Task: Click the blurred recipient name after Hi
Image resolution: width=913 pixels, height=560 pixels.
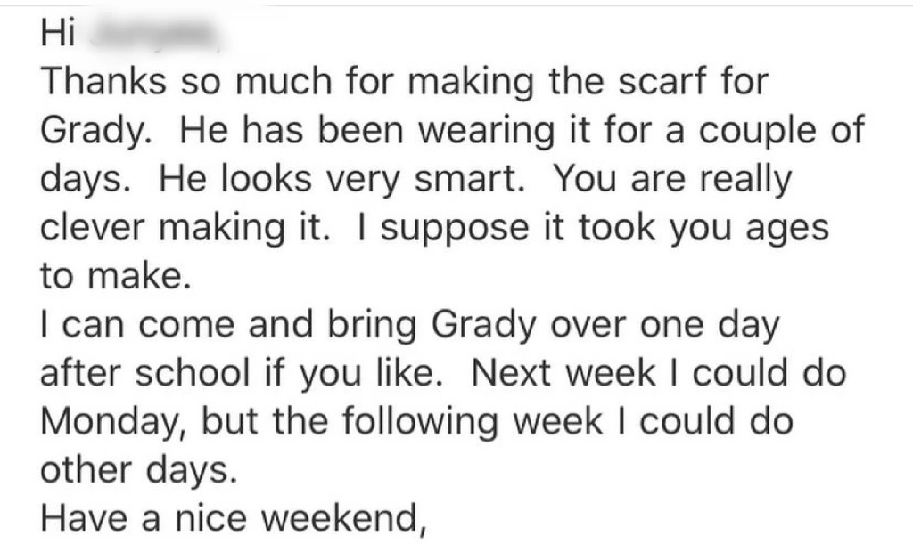Action: (x=155, y=35)
